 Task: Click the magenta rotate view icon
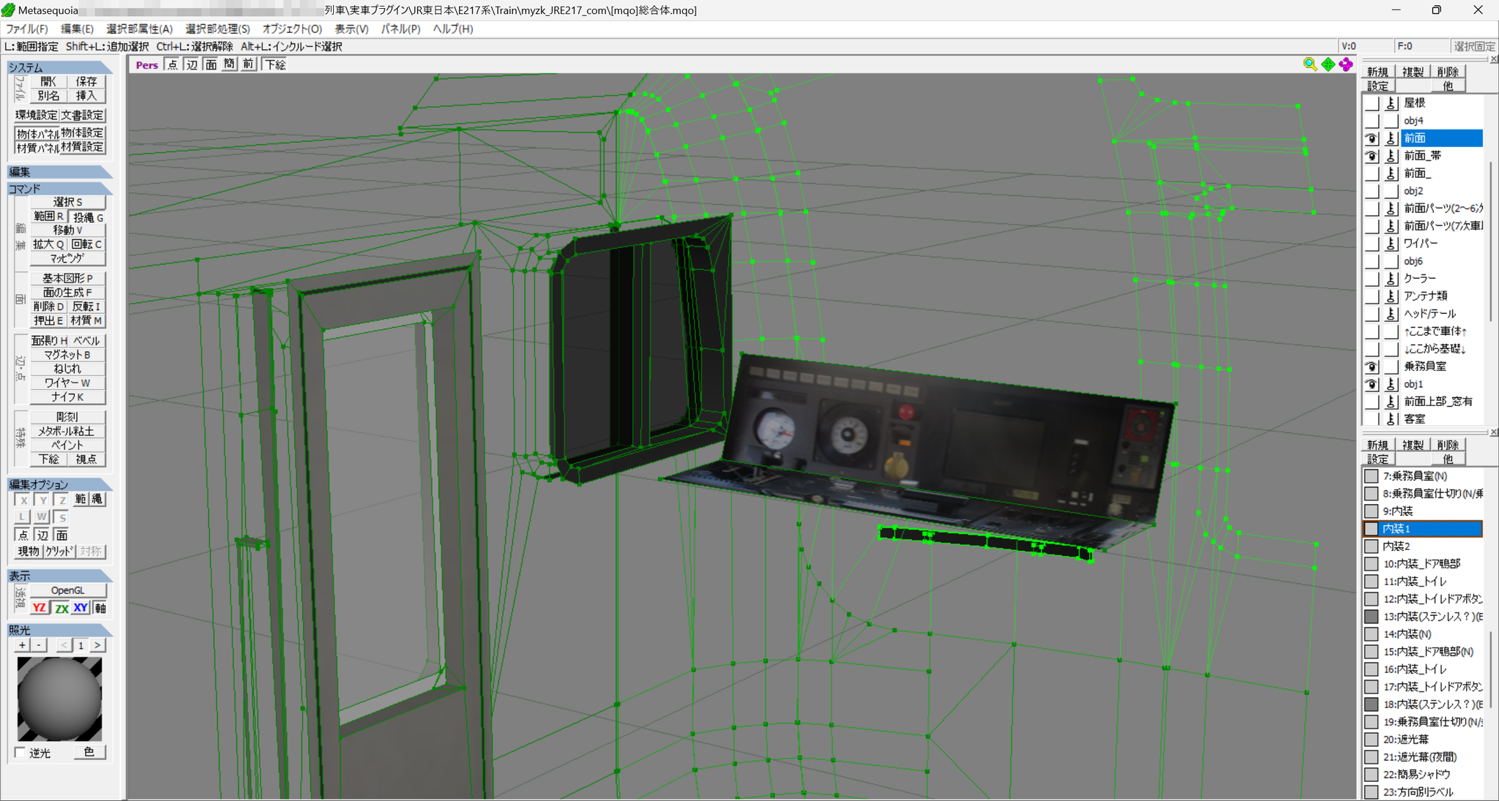(x=1346, y=64)
